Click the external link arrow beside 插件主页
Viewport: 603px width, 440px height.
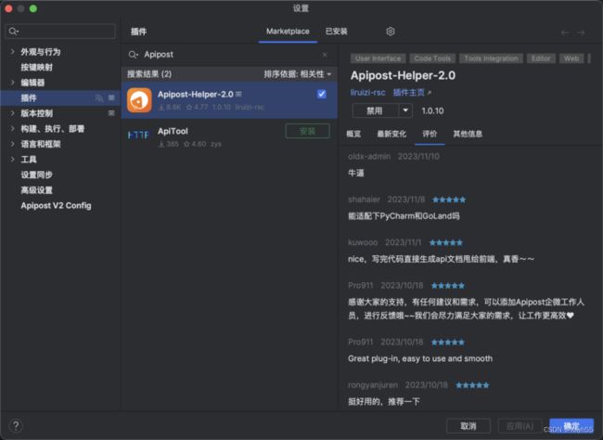(x=430, y=93)
